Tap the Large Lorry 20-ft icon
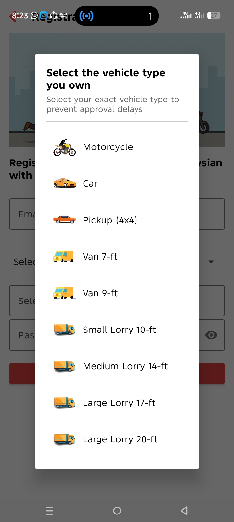Viewport: 234px width, 522px height. 64,439
